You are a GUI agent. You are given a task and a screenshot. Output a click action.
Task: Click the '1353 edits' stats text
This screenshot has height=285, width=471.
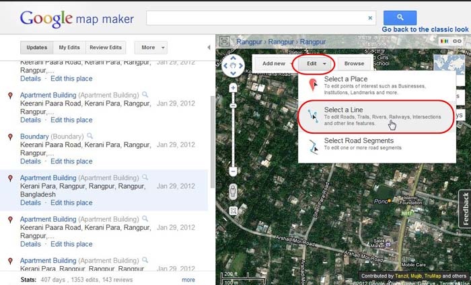(85, 280)
